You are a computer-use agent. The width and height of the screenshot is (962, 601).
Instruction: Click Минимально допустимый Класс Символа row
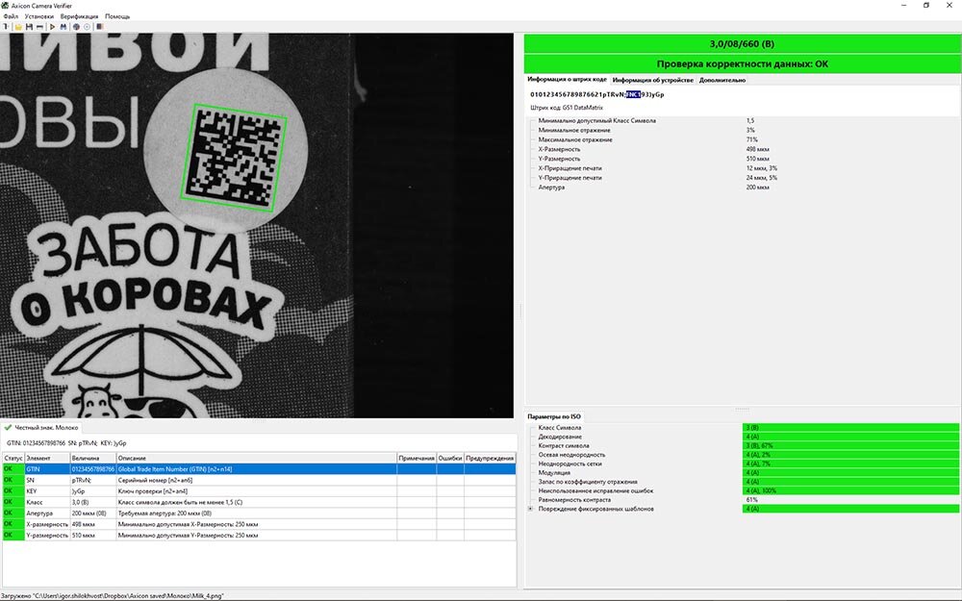[x=743, y=121]
